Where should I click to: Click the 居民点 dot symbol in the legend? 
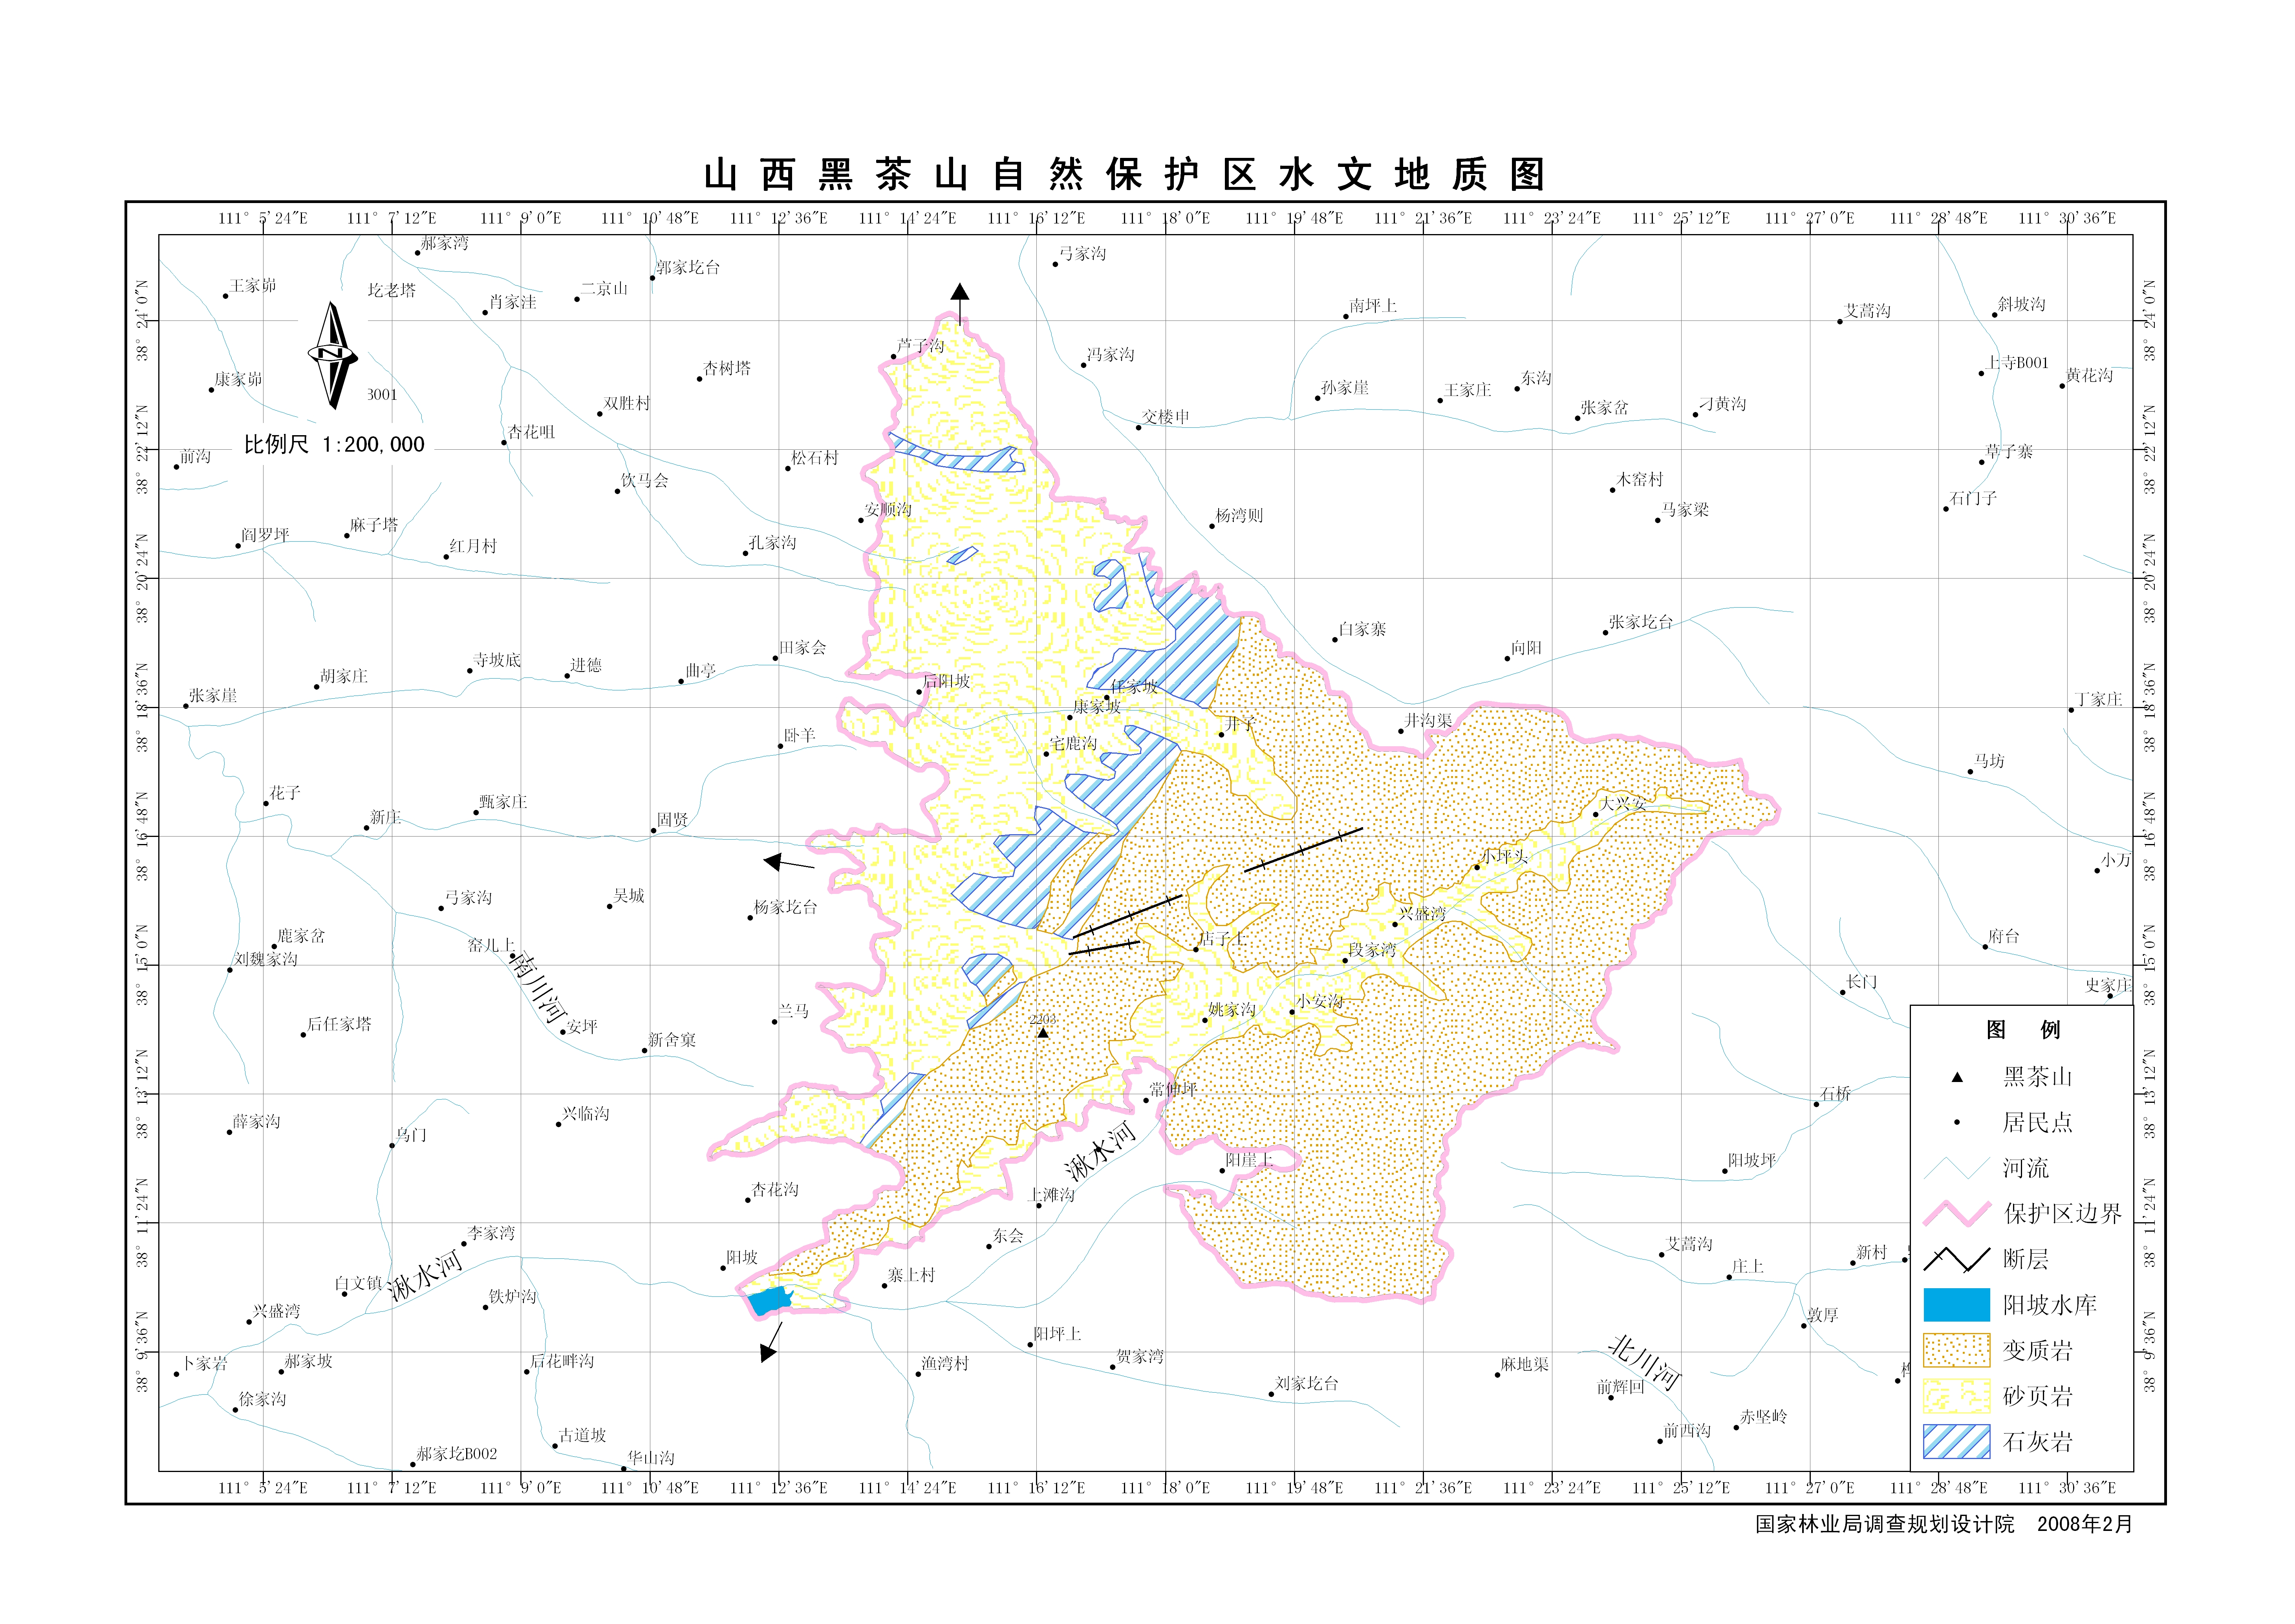point(1957,1123)
